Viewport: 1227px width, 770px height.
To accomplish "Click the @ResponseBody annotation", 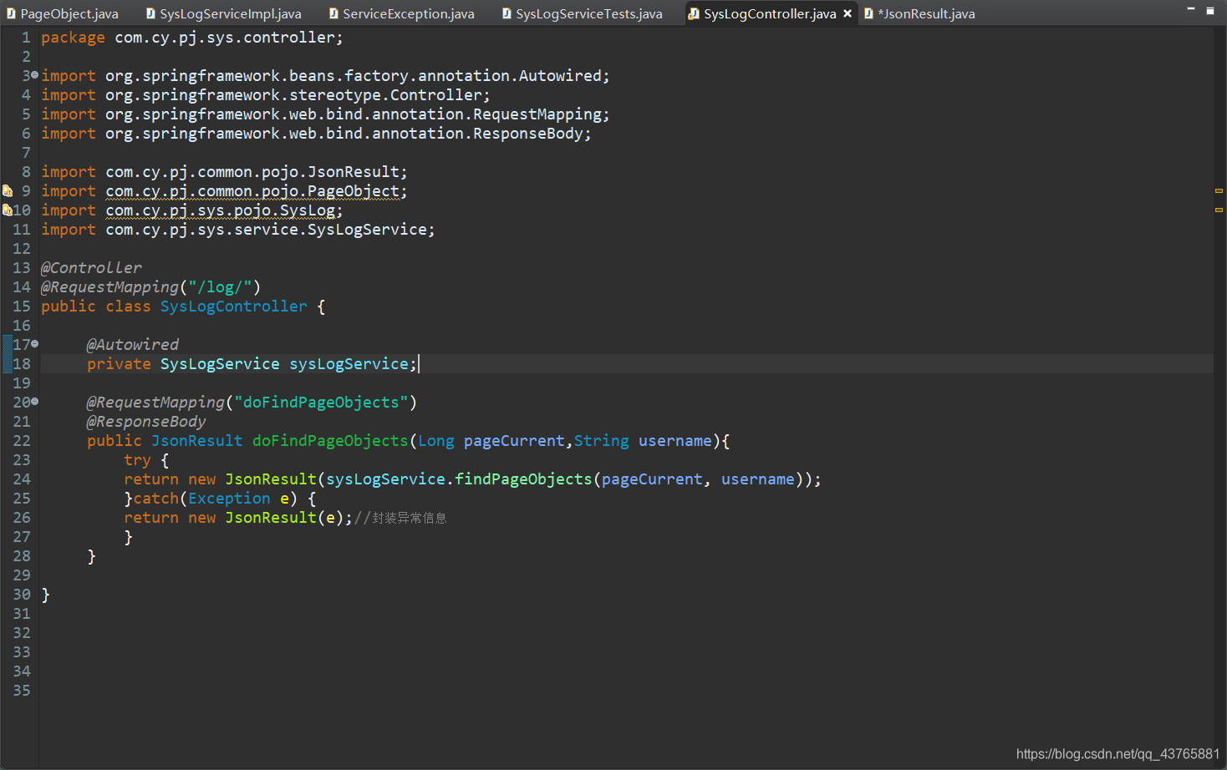I will pyautogui.click(x=146, y=422).
